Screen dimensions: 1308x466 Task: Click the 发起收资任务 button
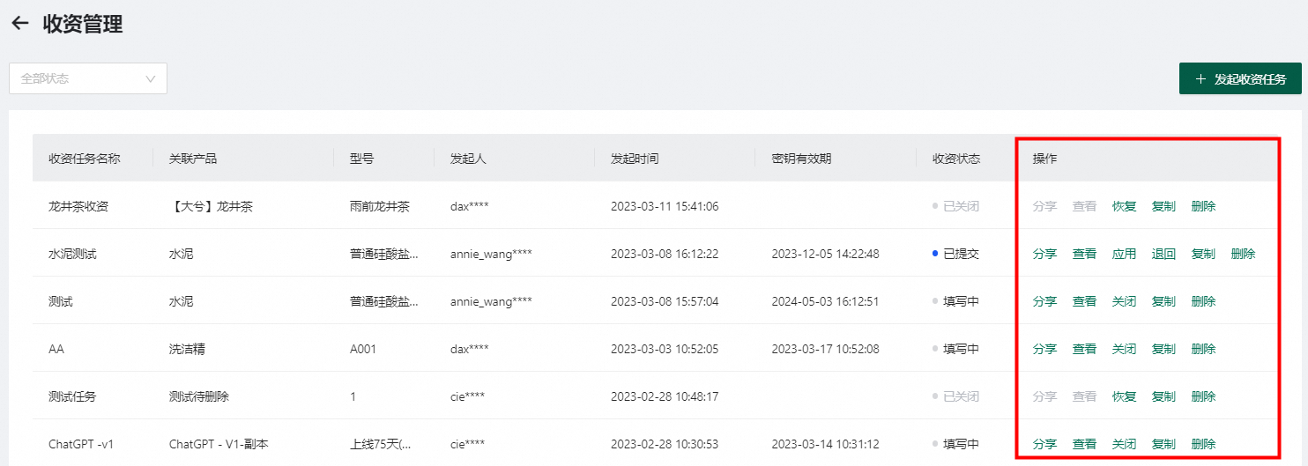tap(1240, 78)
